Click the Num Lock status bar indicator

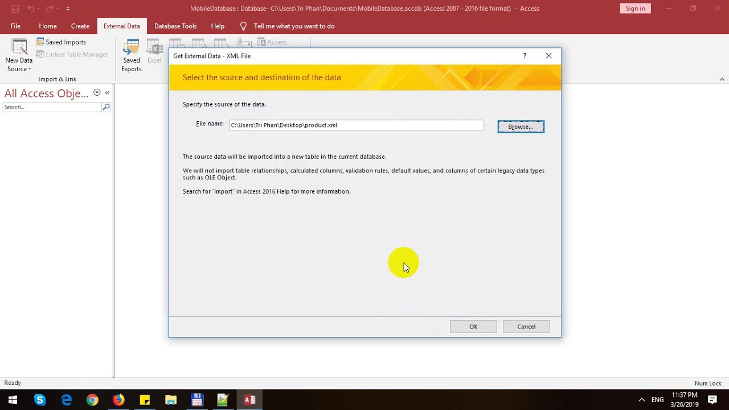(x=708, y=383)
